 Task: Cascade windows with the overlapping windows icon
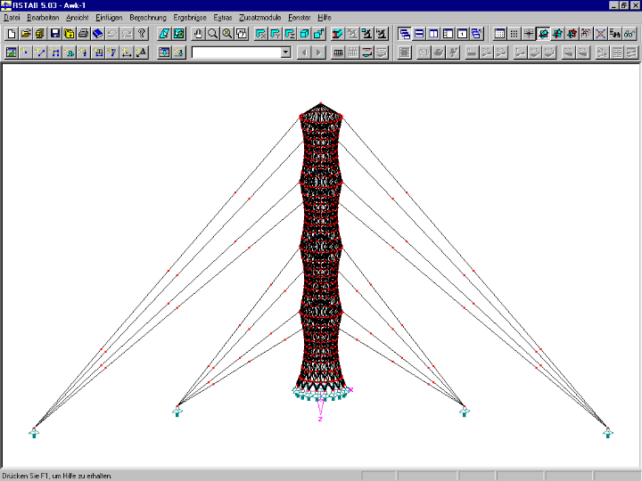point(405,34)
